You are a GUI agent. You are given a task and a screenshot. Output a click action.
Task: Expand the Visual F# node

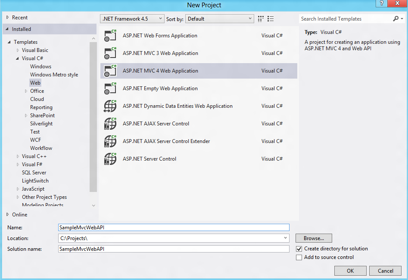18,164
